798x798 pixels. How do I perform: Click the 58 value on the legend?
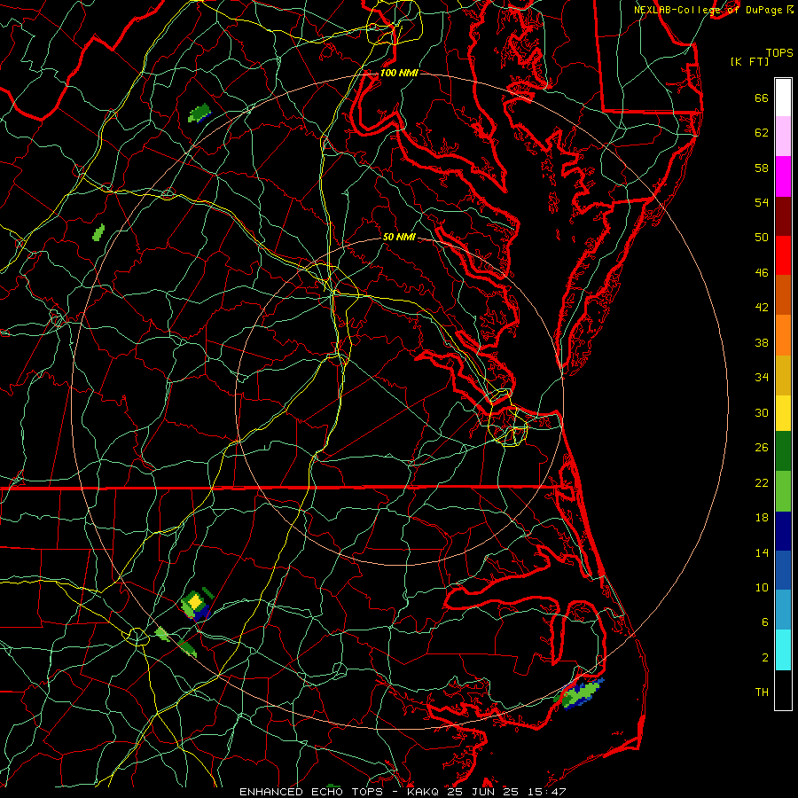point(762,168)
